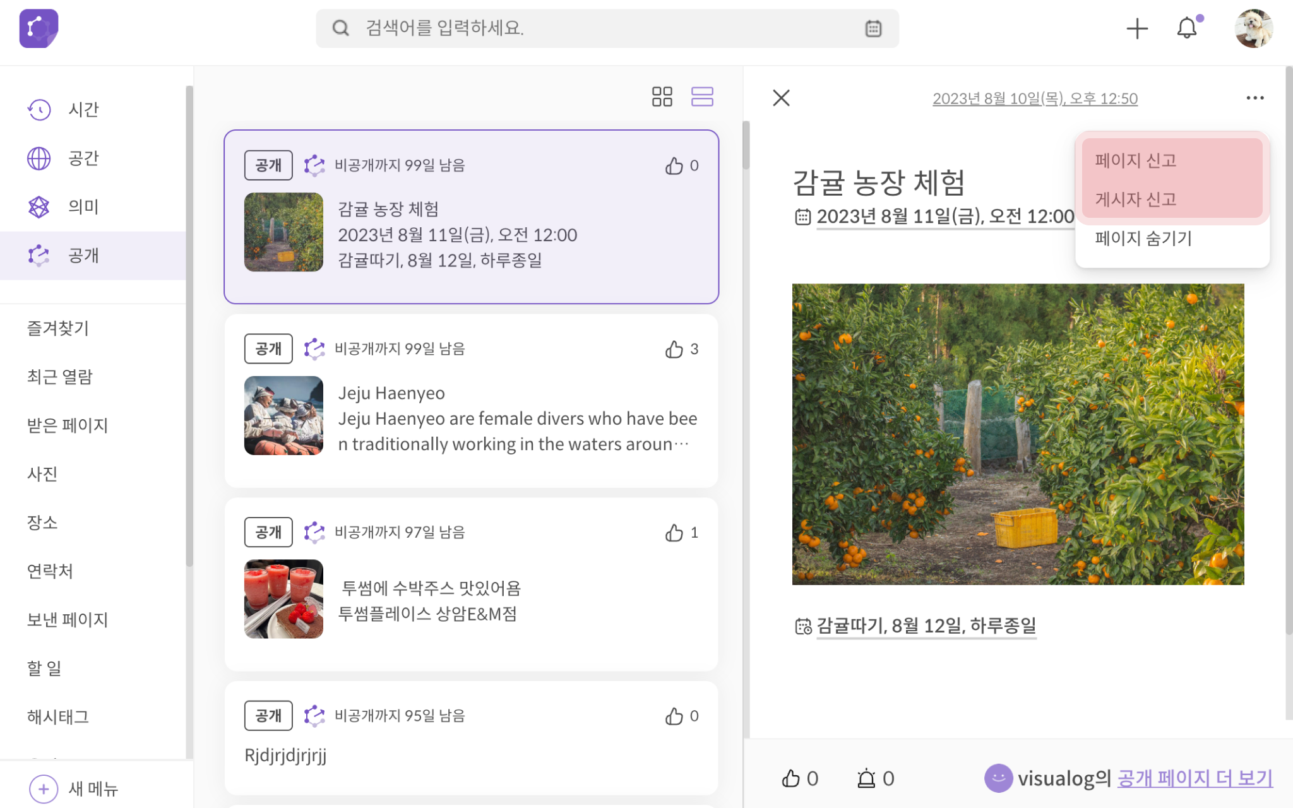Click the 새 메뉴 plus circle icon

pos(44,788)
